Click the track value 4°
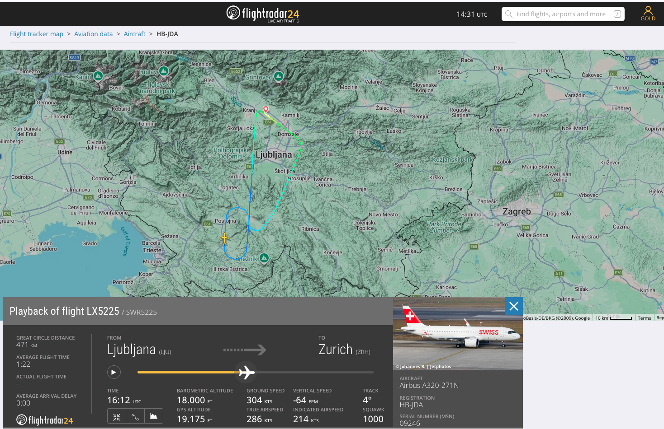 pyautogui.click(x=367, y=400)
